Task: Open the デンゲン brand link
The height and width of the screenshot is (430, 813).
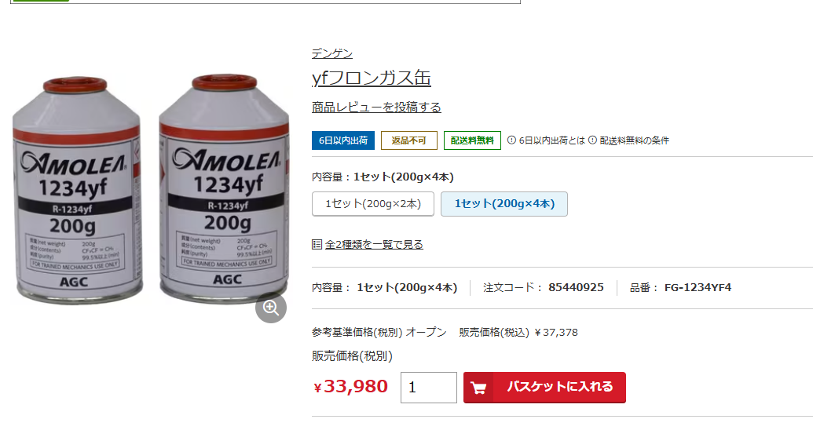Action: [x=332, y=53]
